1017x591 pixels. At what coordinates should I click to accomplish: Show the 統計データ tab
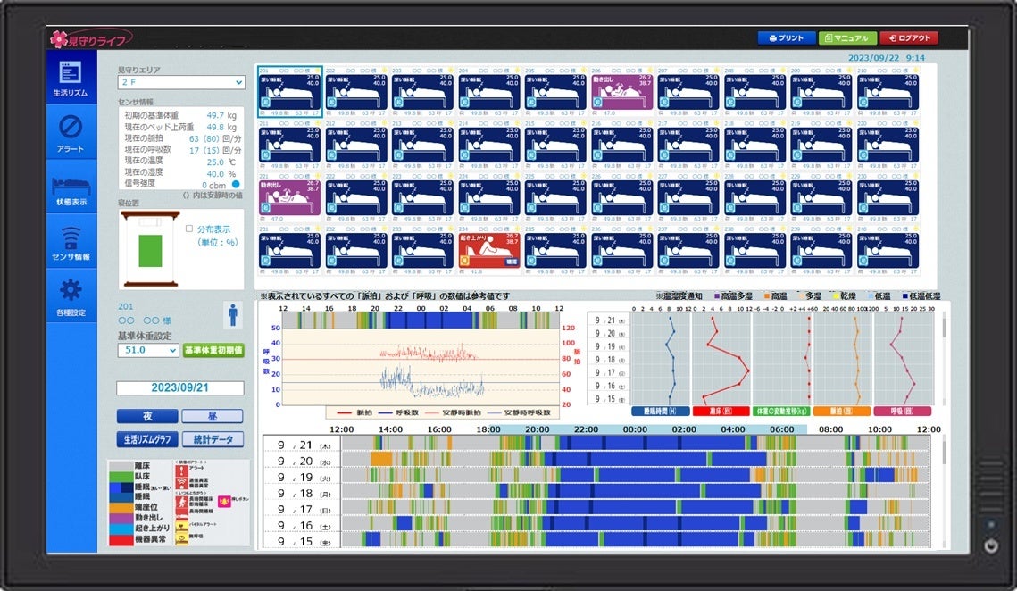pos(213,439)
